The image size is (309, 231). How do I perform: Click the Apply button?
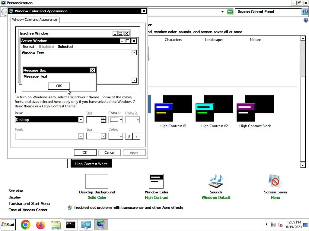coord(134,152)
